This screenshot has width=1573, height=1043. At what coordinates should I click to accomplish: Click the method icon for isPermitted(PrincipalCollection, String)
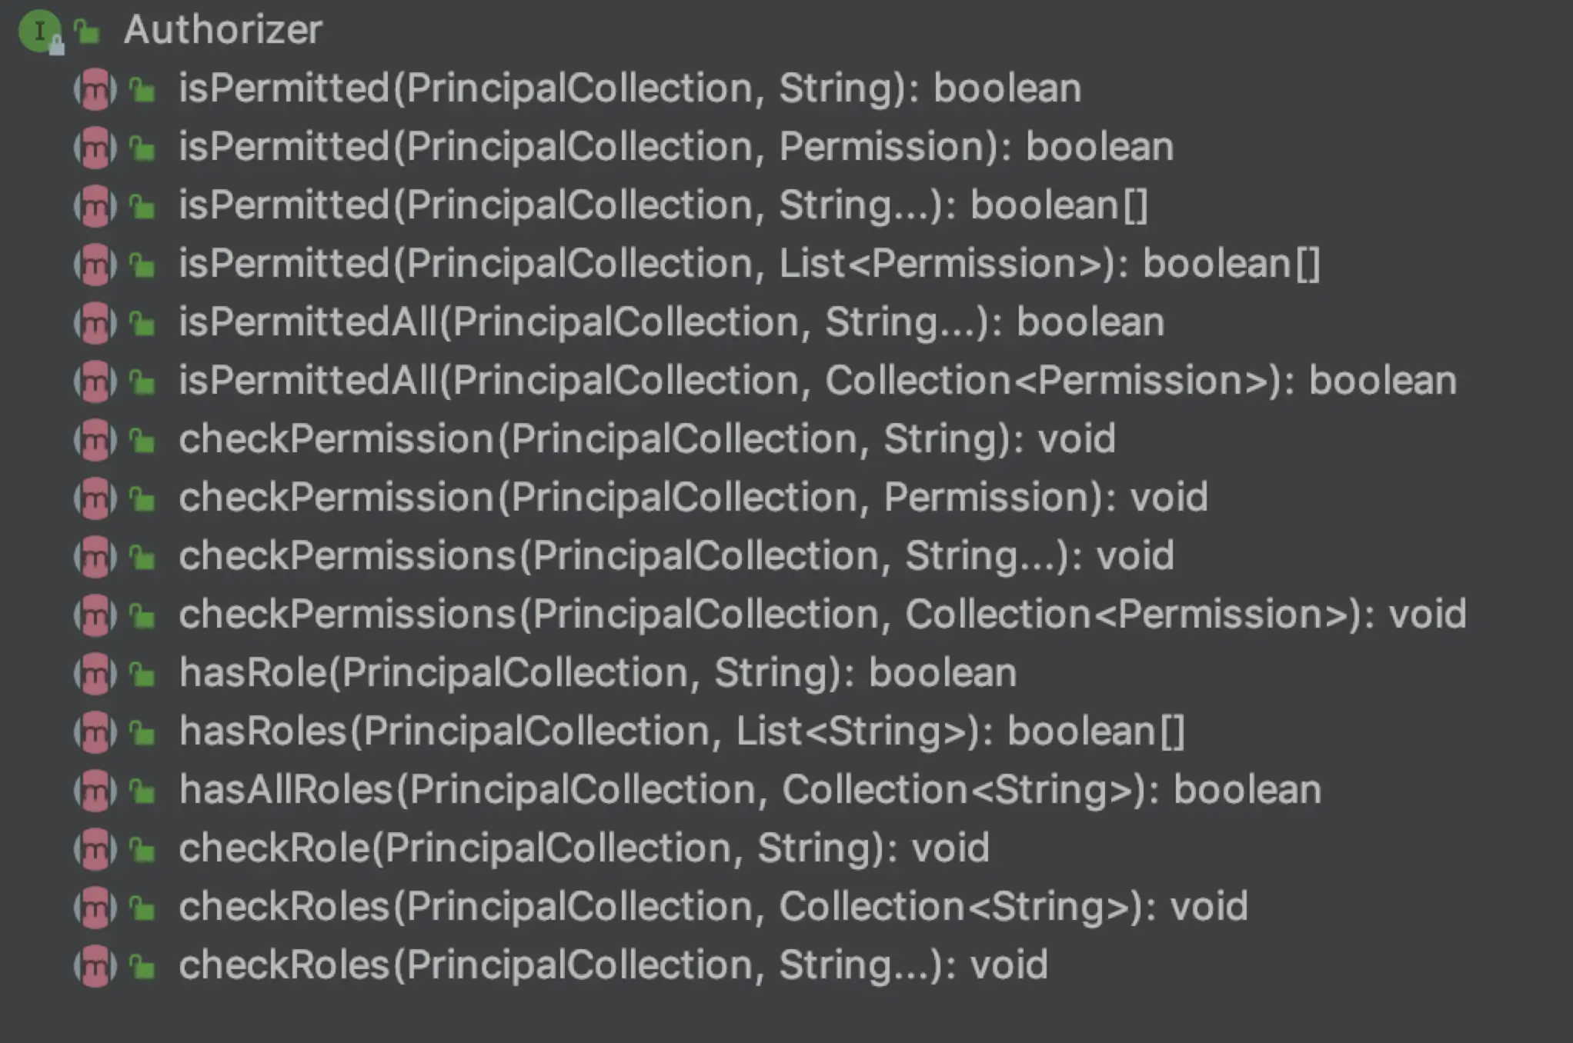click(95, 89)
